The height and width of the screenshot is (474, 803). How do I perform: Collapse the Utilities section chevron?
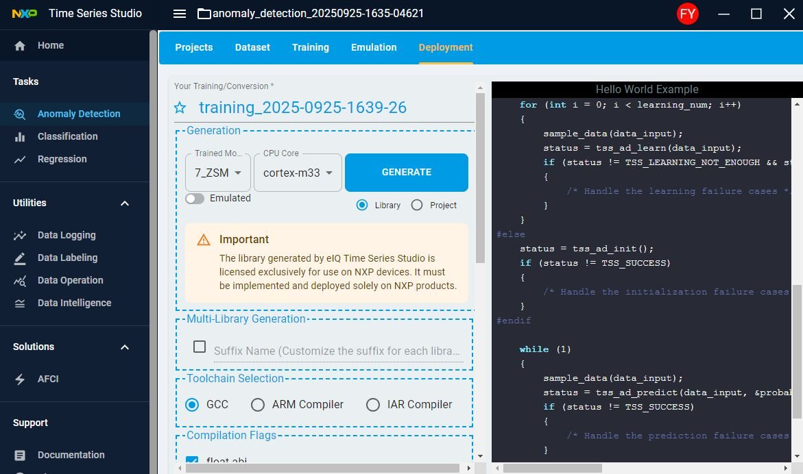click(124, 203)
